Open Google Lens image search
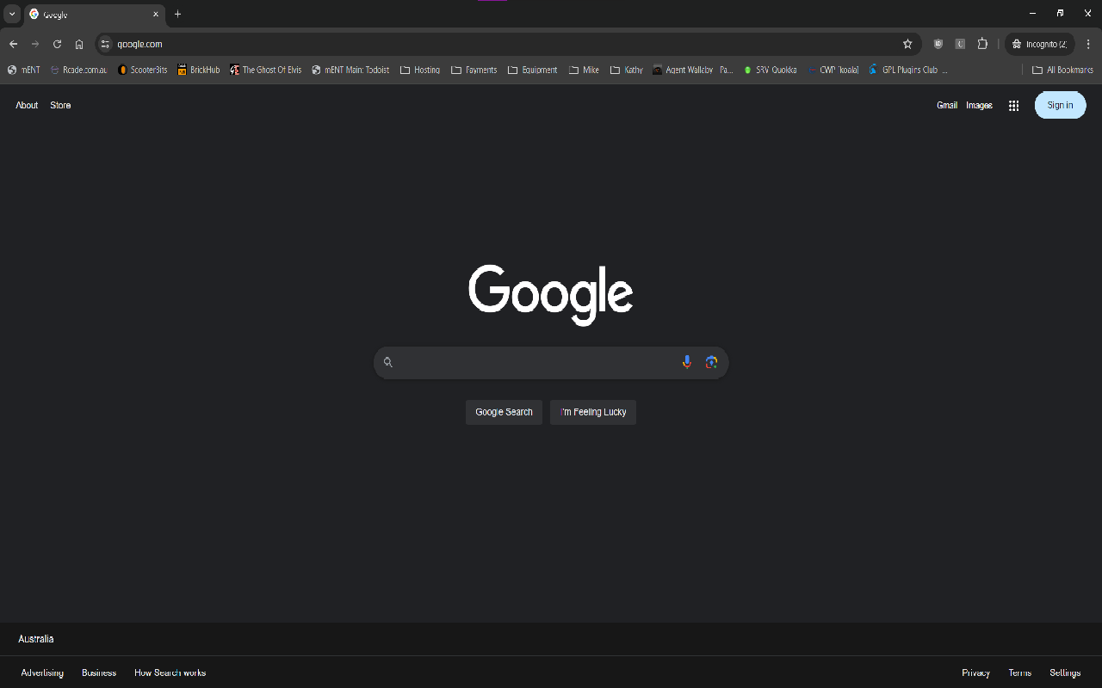The width and height of the screenshot is (1102, 688). [x=711, y=362]
